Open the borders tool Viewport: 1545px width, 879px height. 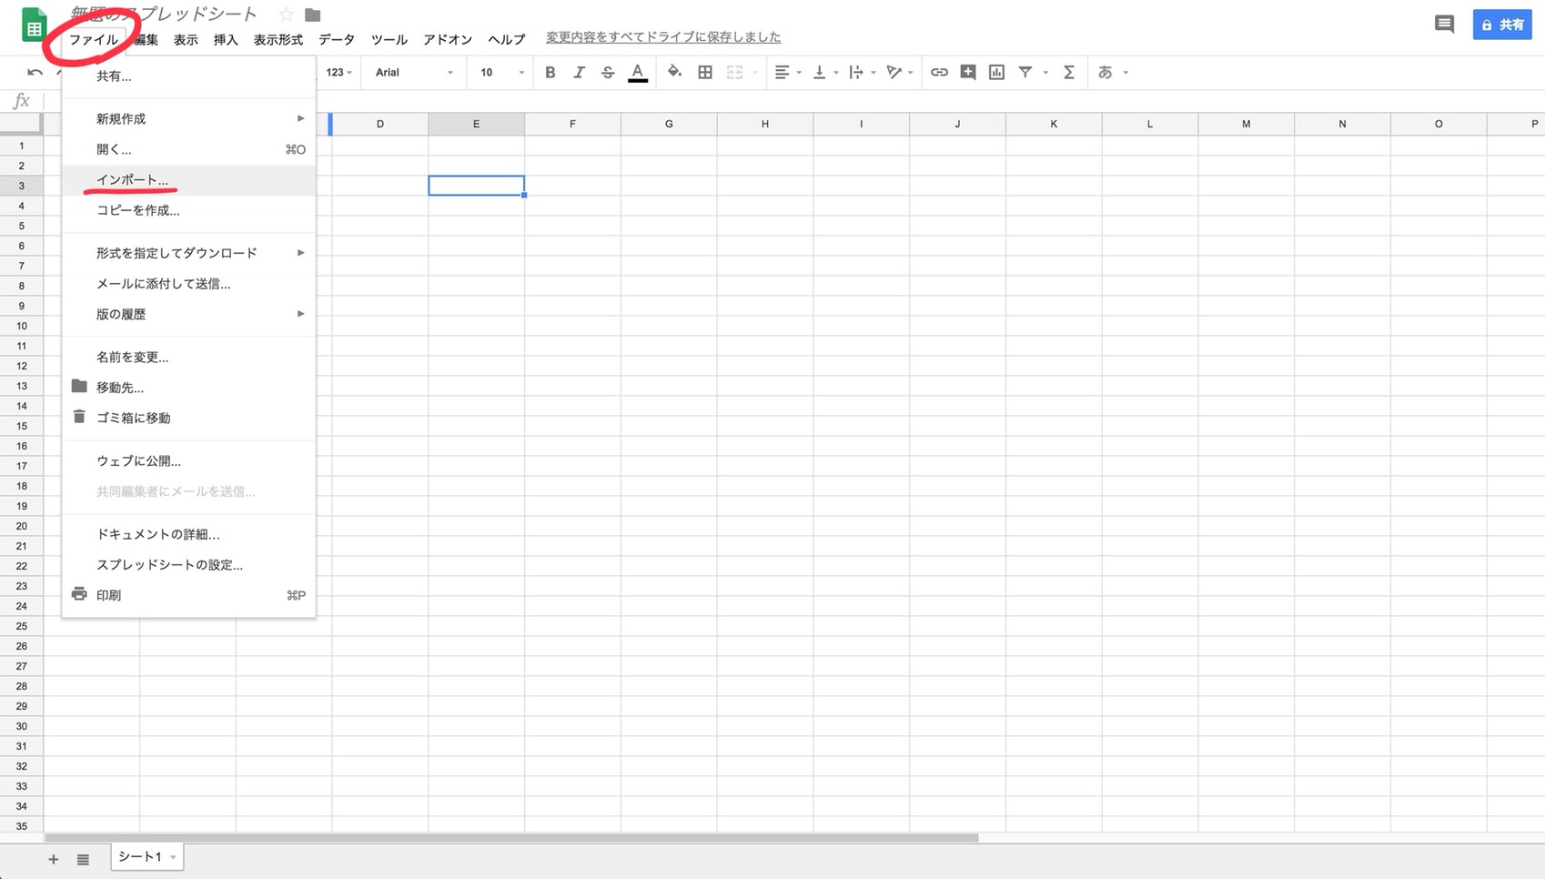tap(704, 72)
